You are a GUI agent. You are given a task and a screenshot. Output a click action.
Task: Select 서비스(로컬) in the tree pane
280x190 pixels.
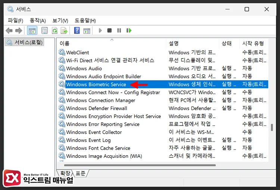tap(25, 42)
